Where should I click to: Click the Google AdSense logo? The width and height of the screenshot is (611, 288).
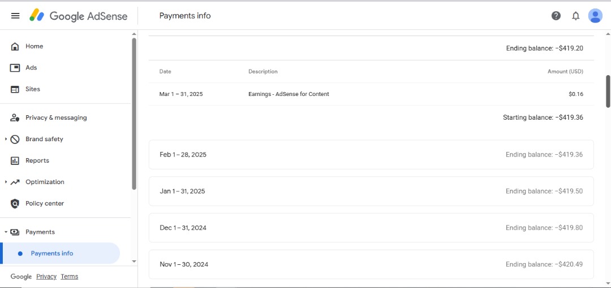79,16
